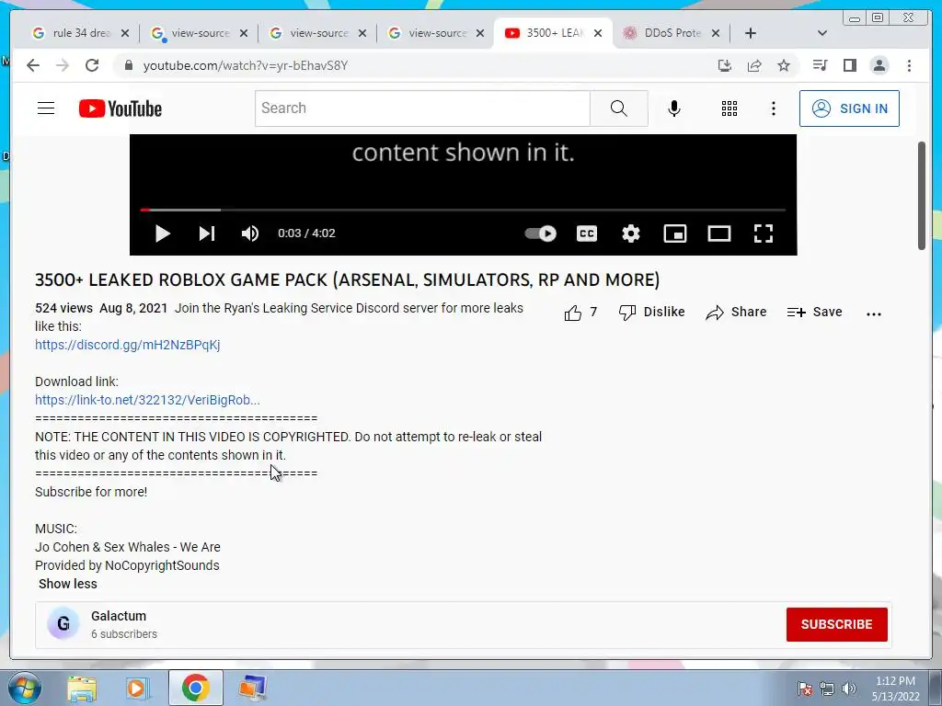
Task: Sign in to YouTube
Action: 849,108
